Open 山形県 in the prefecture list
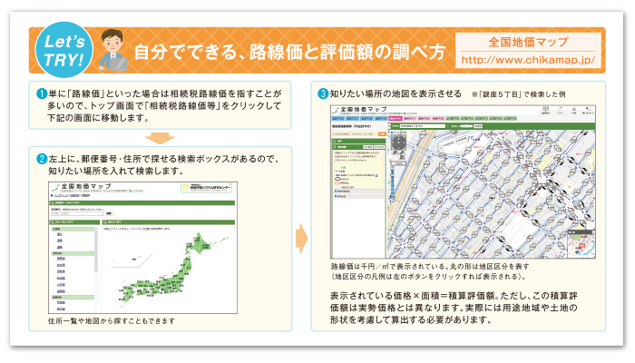This screenshot has height=363, width=635. 61,285
